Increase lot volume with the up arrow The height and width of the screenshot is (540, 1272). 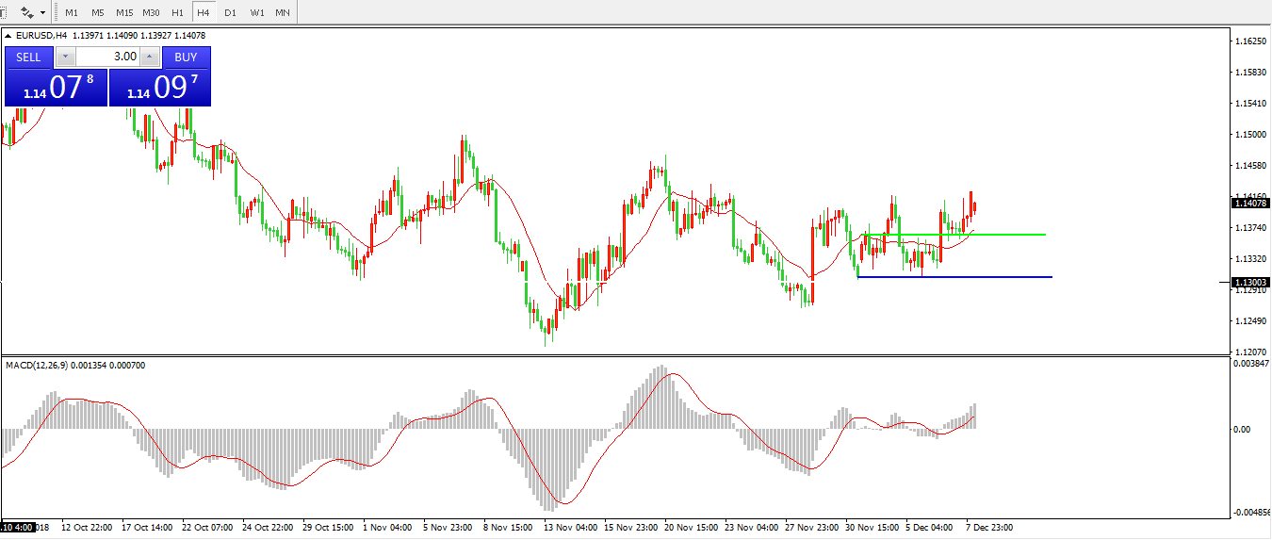149,57
